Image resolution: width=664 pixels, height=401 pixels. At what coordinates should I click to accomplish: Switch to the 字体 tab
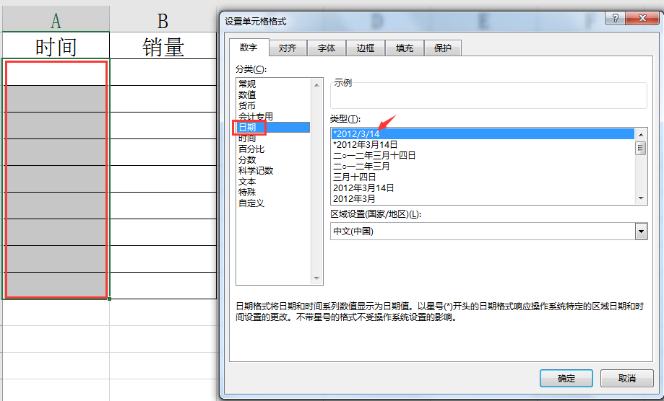click(x=327, y=48)
